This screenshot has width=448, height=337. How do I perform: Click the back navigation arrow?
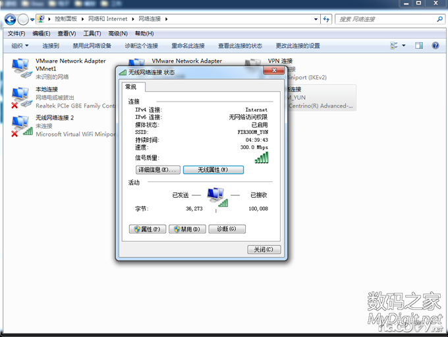tap(11, 20)
